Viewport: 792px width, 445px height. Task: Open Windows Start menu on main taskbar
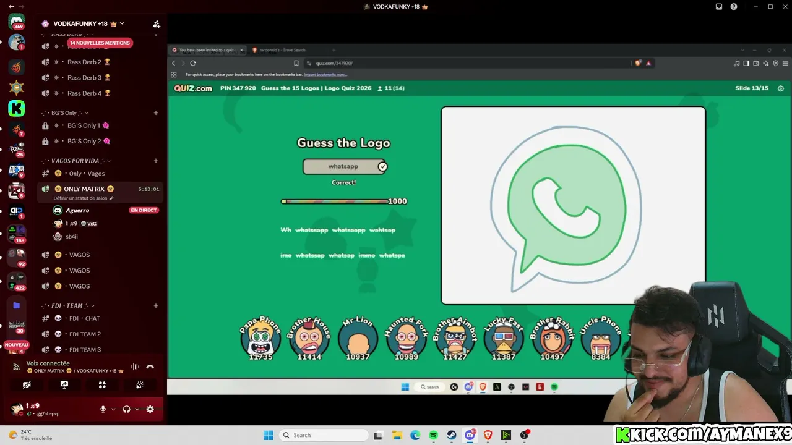click(x=269, y=435)
